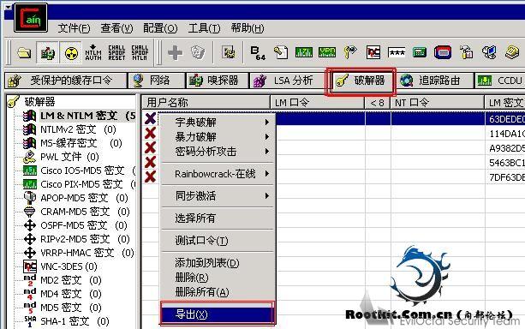Viewport: 525px width, 329px height.
Task: Click the plus Add to list icon
Action: (x=175, y=52)
